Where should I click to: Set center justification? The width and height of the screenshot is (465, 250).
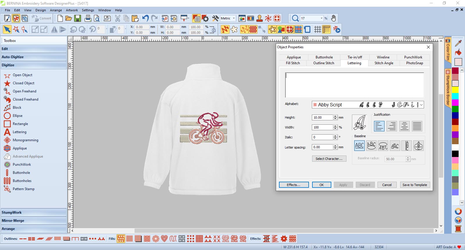[x=404, y=126]
